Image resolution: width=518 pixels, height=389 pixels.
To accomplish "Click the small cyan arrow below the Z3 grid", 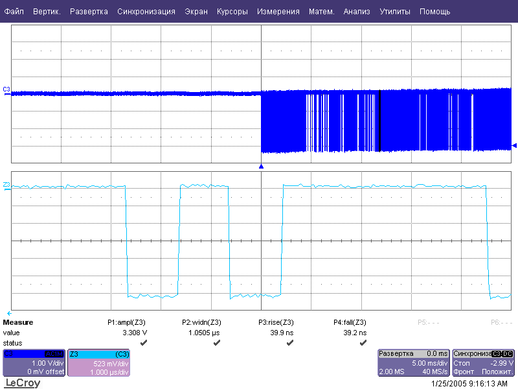I will point(8,313).
